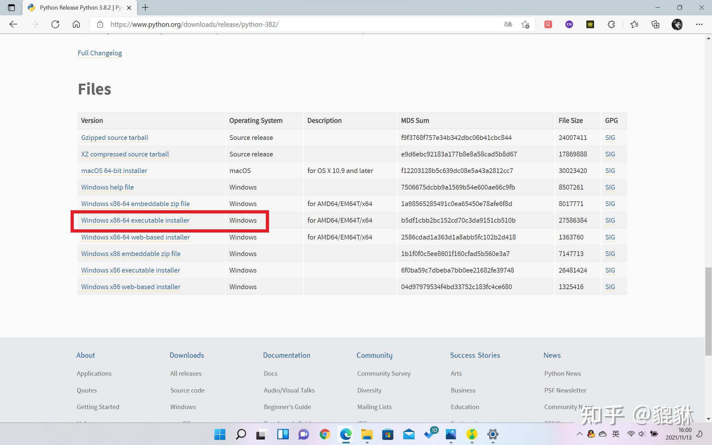Click the browser refresh icon
Image resolution: width=712 pixels, height=445 pixels.
(55, 24)
